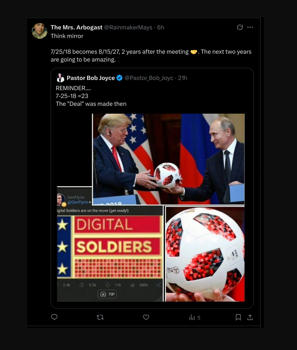Open the 6h timestamp link

point(161,27)
